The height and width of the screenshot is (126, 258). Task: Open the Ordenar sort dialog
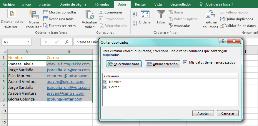pos(145,18)
